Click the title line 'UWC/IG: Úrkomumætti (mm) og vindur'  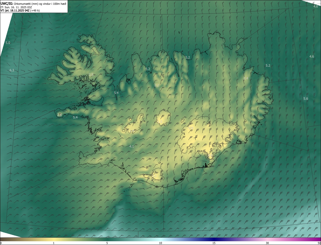click(x=33, y=4)
